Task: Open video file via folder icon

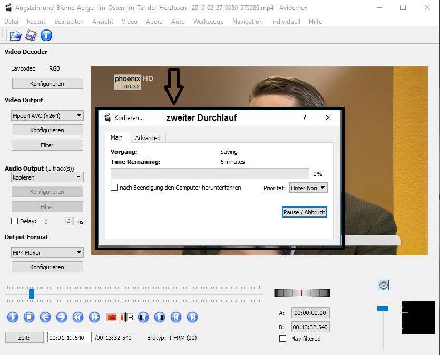Action: click(15, 36)
